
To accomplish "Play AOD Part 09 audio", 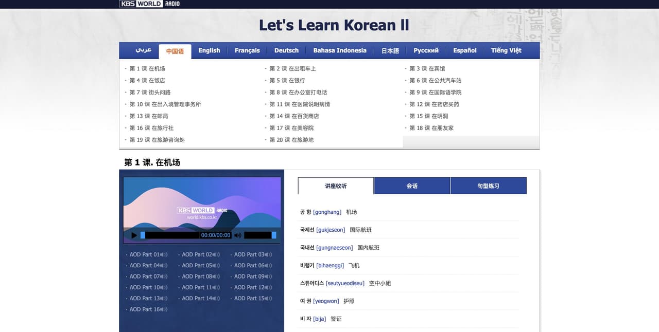I will click(252, 276).
